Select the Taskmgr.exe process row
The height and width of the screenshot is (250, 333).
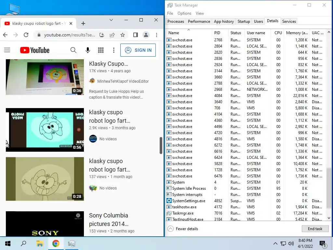(246, 213)
